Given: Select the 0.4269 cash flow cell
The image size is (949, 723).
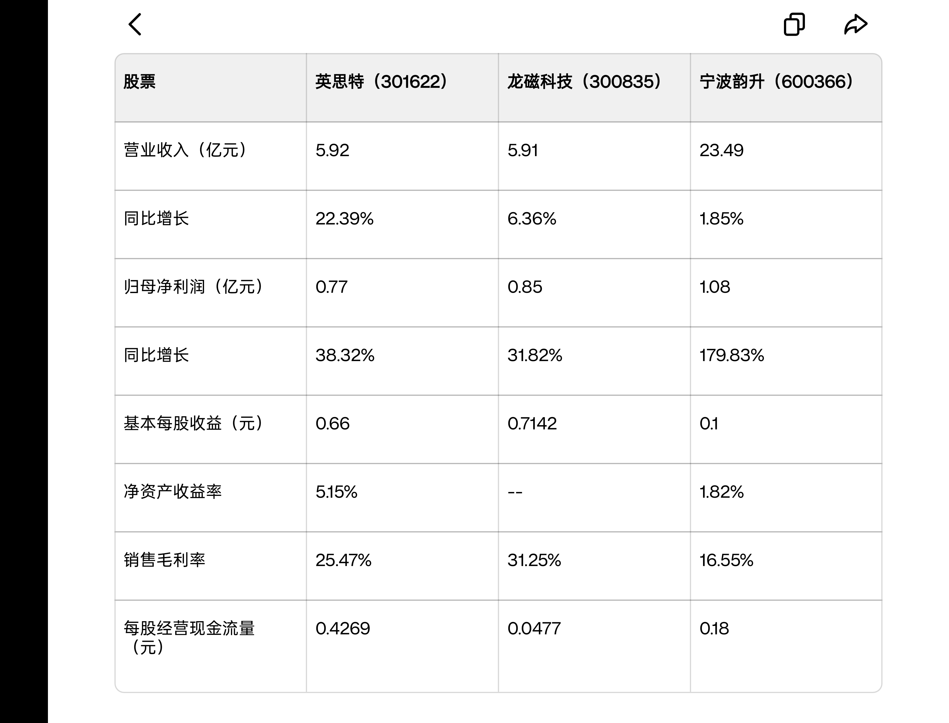Looking at the screenshot, I should pyautogui.click(x=342, y=628).
